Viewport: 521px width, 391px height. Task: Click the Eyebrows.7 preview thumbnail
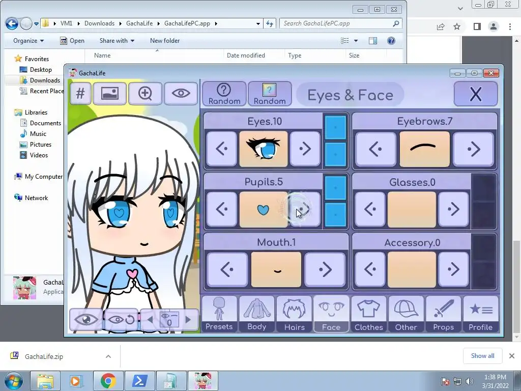click(424, 149)
